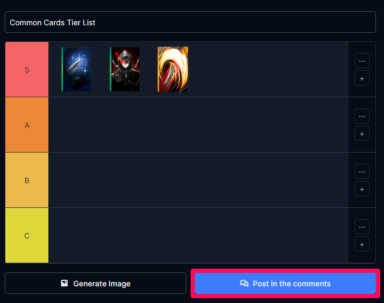Open S tier options ellipsis menu
Screen dimensions: 384x303
coord(362,61)
